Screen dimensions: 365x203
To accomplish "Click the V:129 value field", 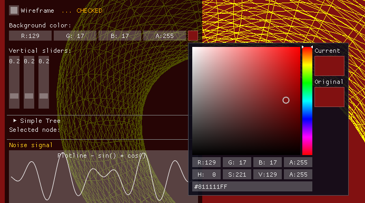I will tap(268, 175).
